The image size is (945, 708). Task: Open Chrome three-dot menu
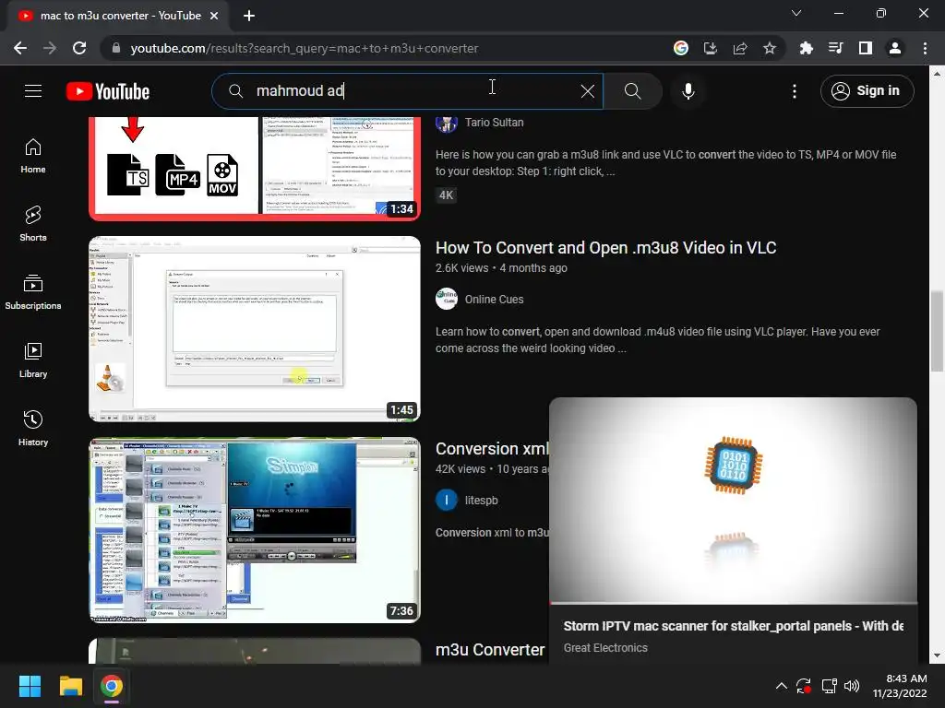tap(925, 48)
